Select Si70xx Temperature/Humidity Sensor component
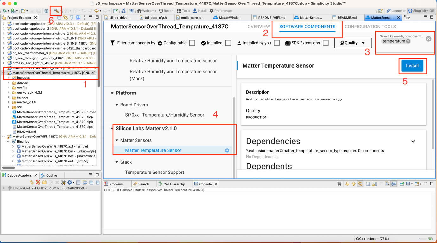Viewport: 437px width, 243px height. (x=164, y=115)
